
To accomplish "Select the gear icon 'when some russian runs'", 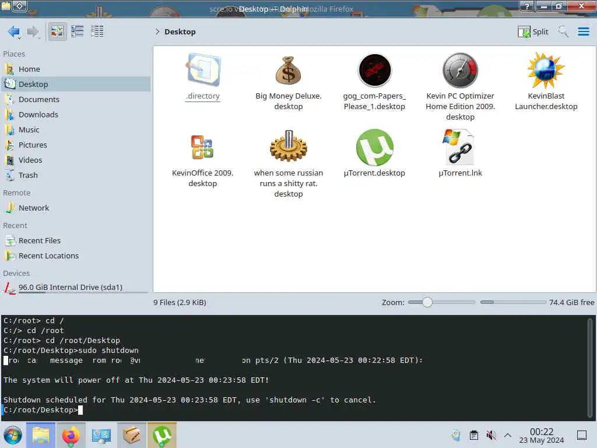I will pos(288,146).
